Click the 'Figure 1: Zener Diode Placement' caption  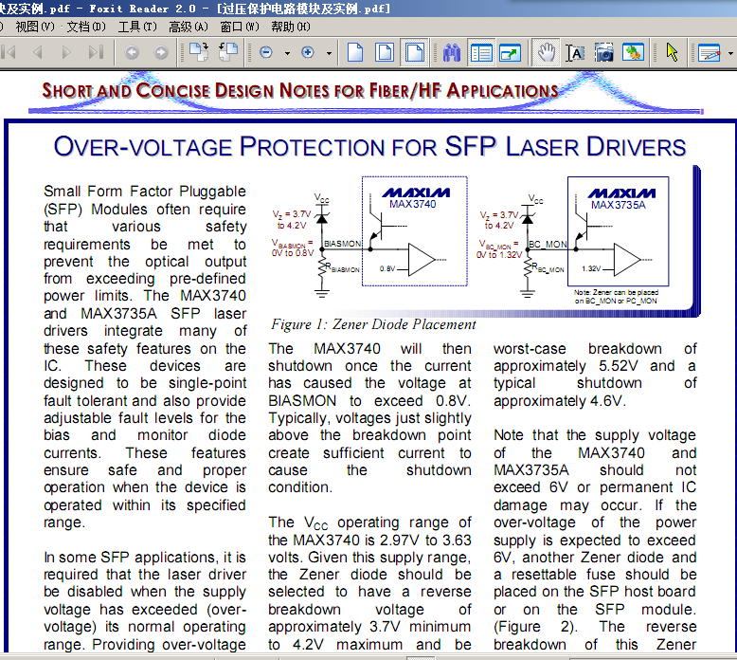[373, 324]
